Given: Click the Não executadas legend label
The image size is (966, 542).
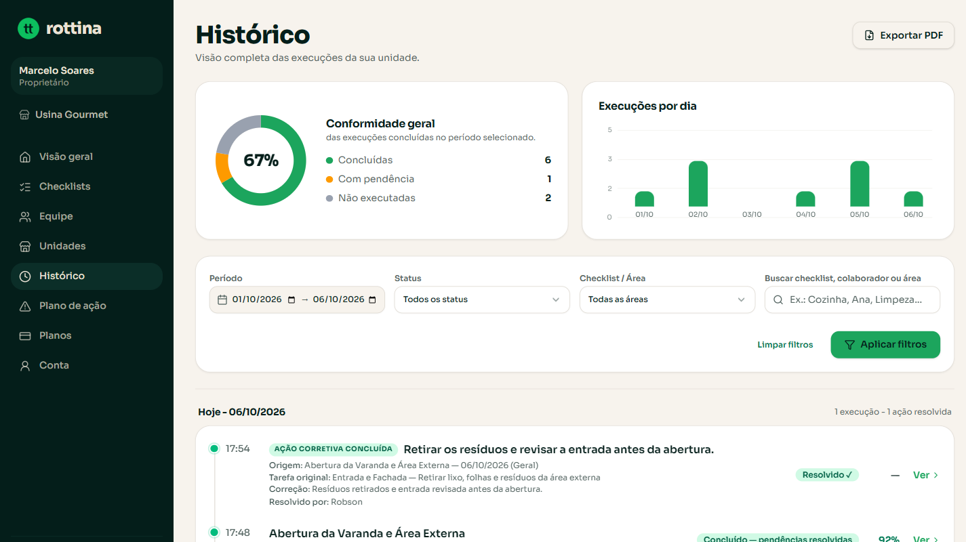Looking at the screenshot, I should coord(377,199).
